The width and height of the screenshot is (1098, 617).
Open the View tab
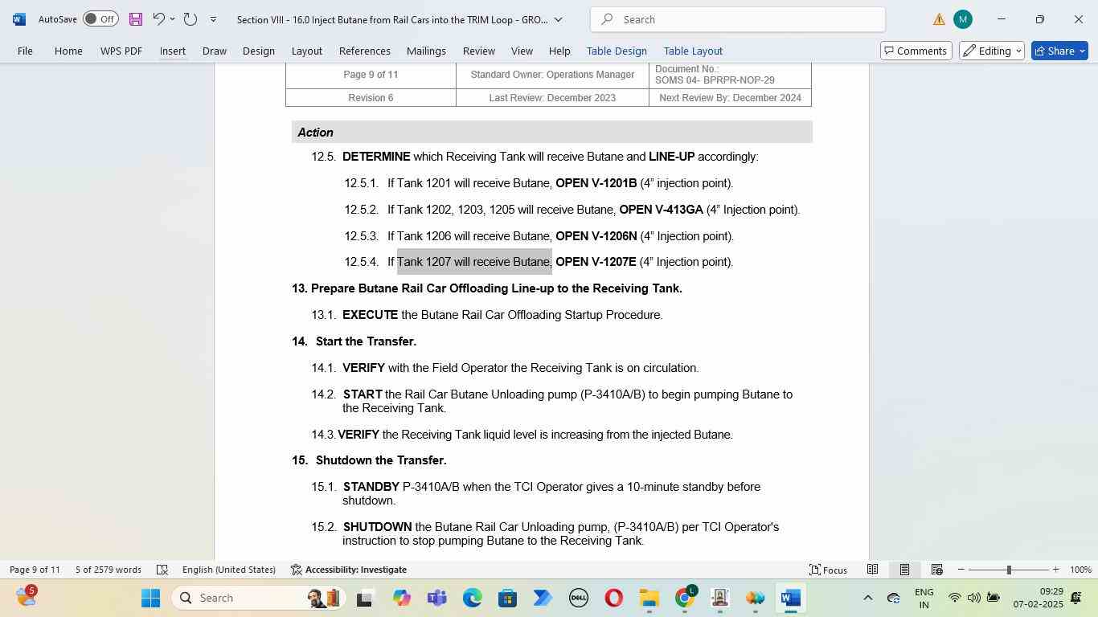522,51
